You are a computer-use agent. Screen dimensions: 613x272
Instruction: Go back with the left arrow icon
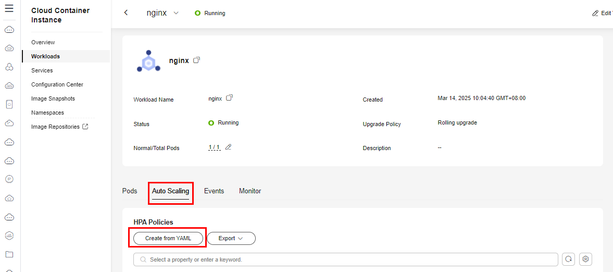click(x=126, y=13)
